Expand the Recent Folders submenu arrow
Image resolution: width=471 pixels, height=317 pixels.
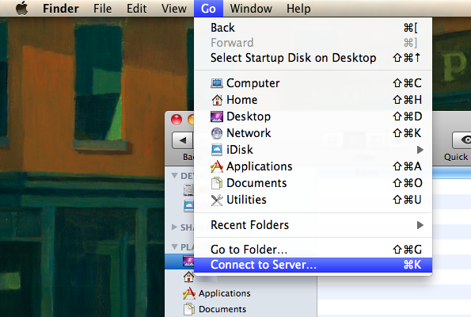[x=420, y=225]
